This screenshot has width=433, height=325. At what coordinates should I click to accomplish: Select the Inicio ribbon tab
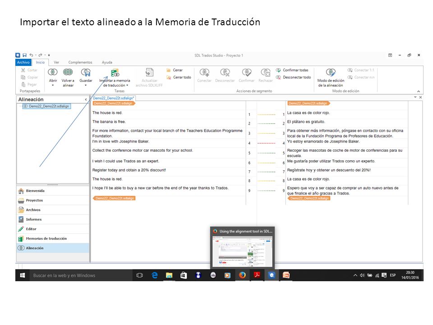(40, 62)
